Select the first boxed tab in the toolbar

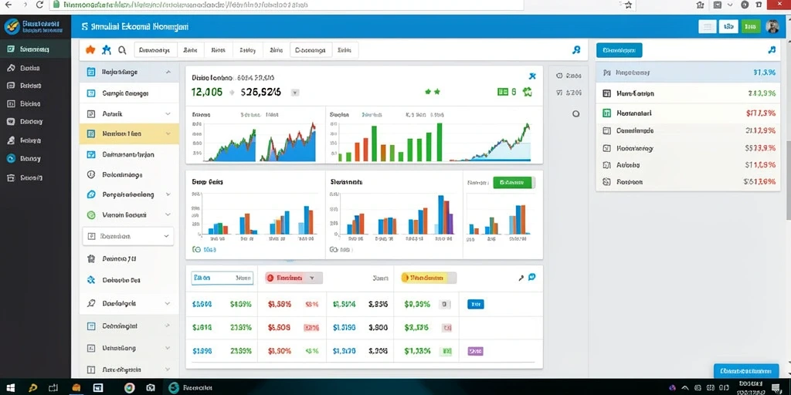coord(155,50)
